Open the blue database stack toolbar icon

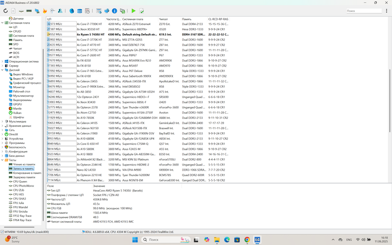(x=80, y=11)
